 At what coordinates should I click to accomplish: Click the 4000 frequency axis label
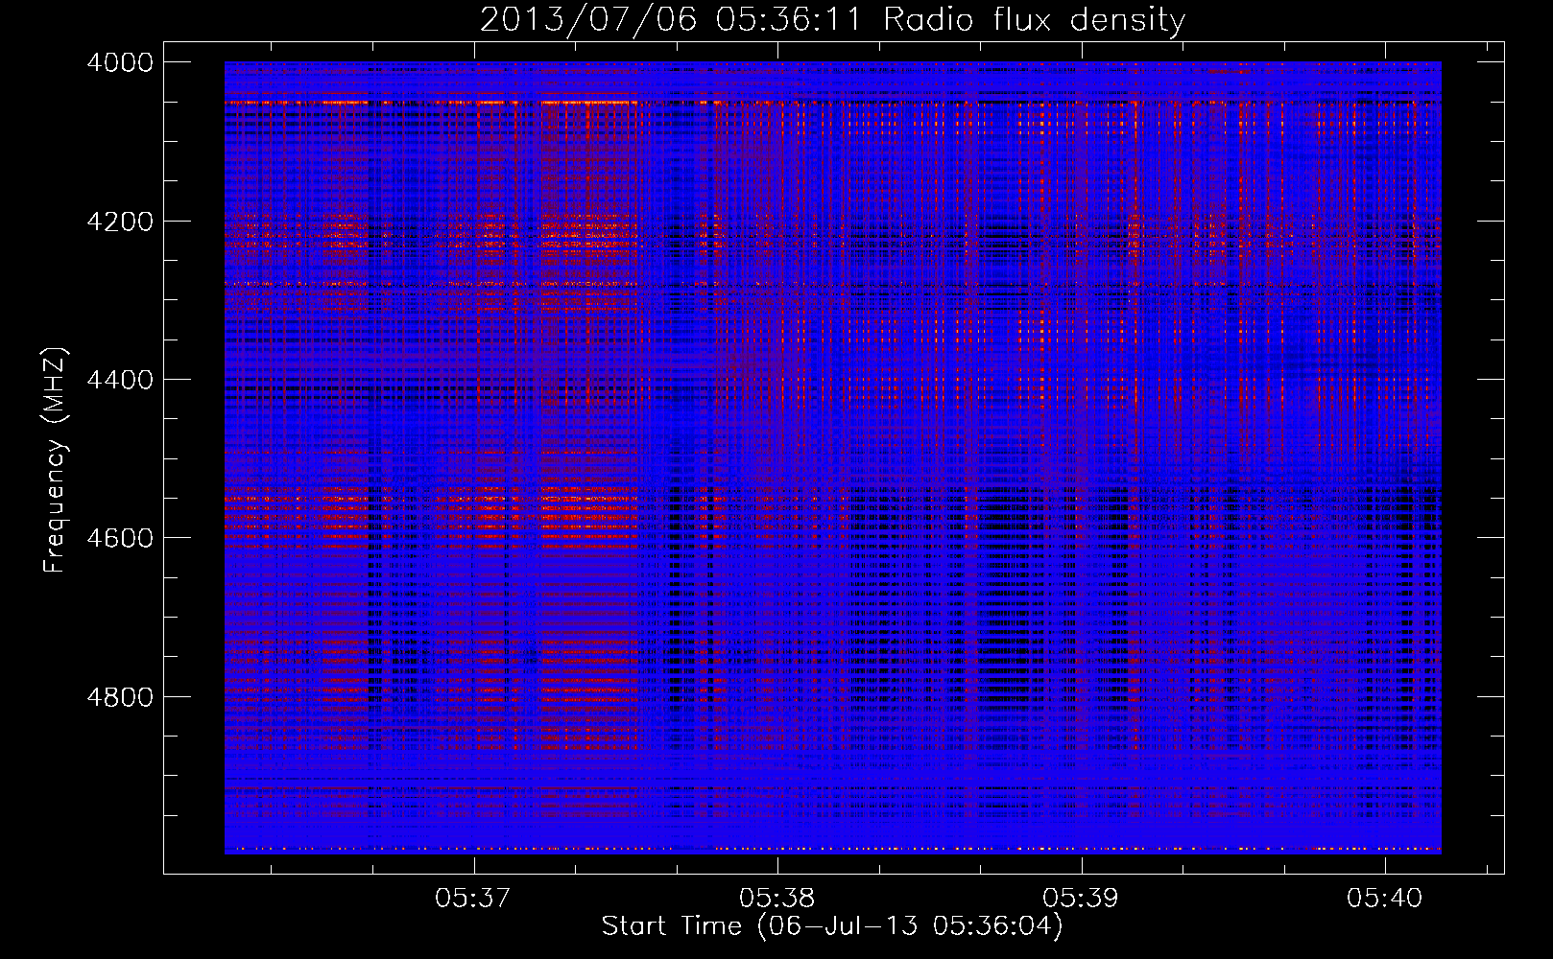coord(120,62)
